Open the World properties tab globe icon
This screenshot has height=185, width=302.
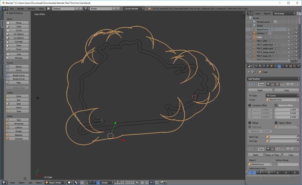(x=268, y=66)
